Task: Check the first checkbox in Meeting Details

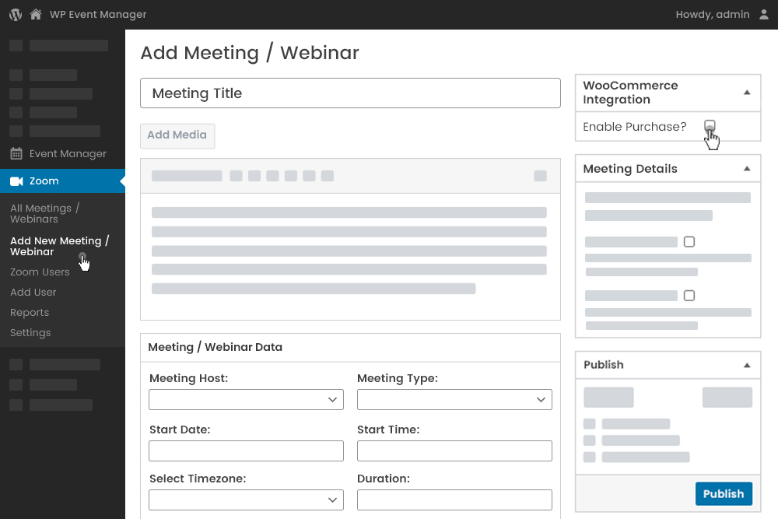Action: point(689,242)
